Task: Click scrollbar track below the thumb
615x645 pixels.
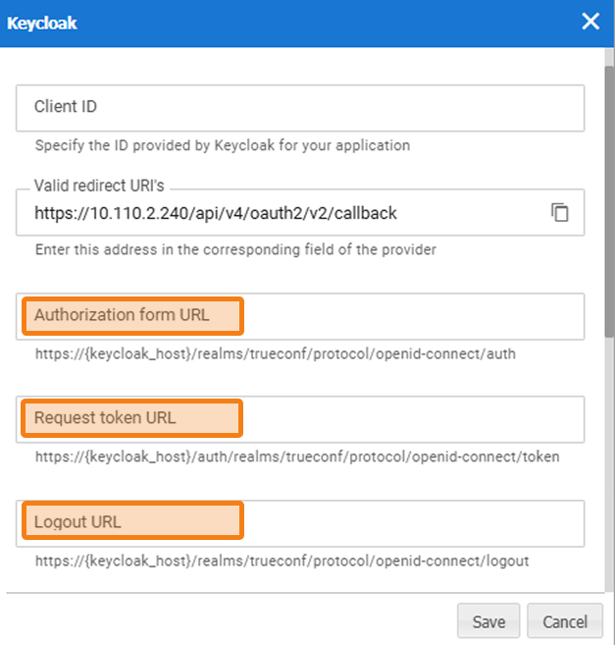Action: (609, 471)
